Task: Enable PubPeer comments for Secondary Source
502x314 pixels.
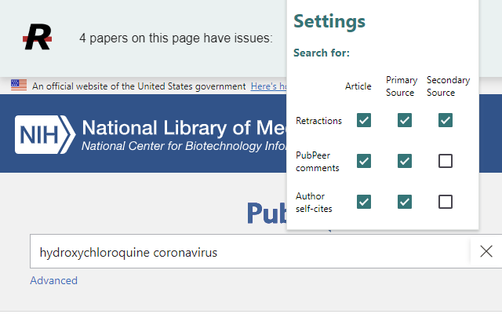Action: pyautogui.click(x=446, y=161)
